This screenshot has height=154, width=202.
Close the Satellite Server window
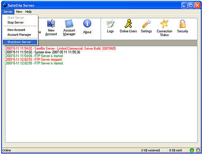pos(197,5)
